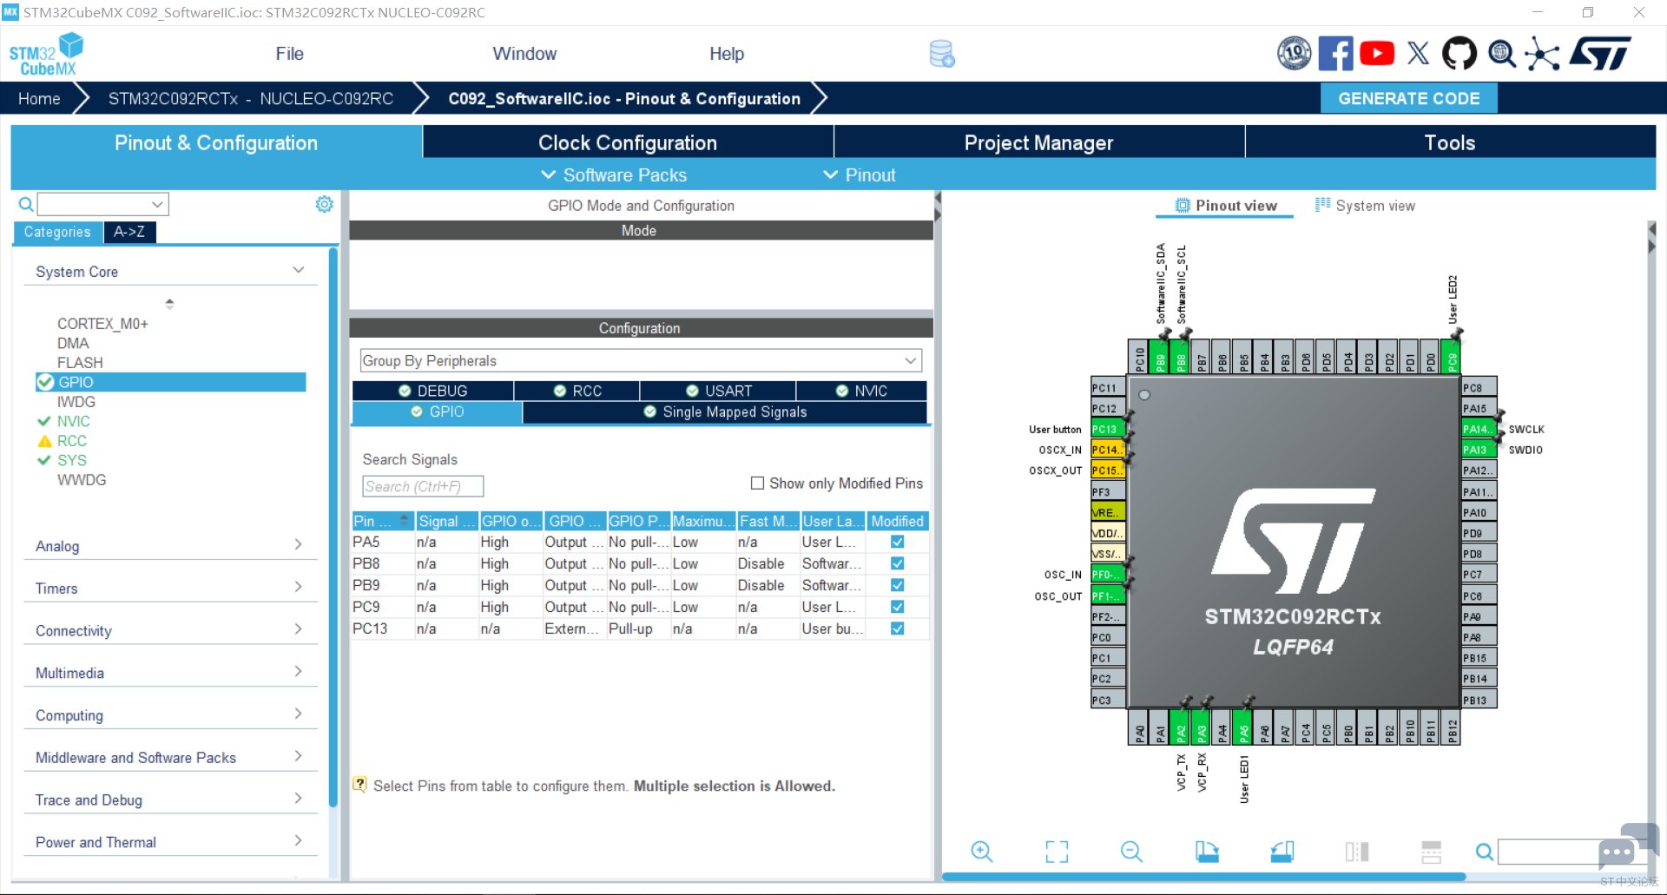Open the settings gear in the categories panel
This screenshot has height=895, width=1667.
[x=324, y=204]
